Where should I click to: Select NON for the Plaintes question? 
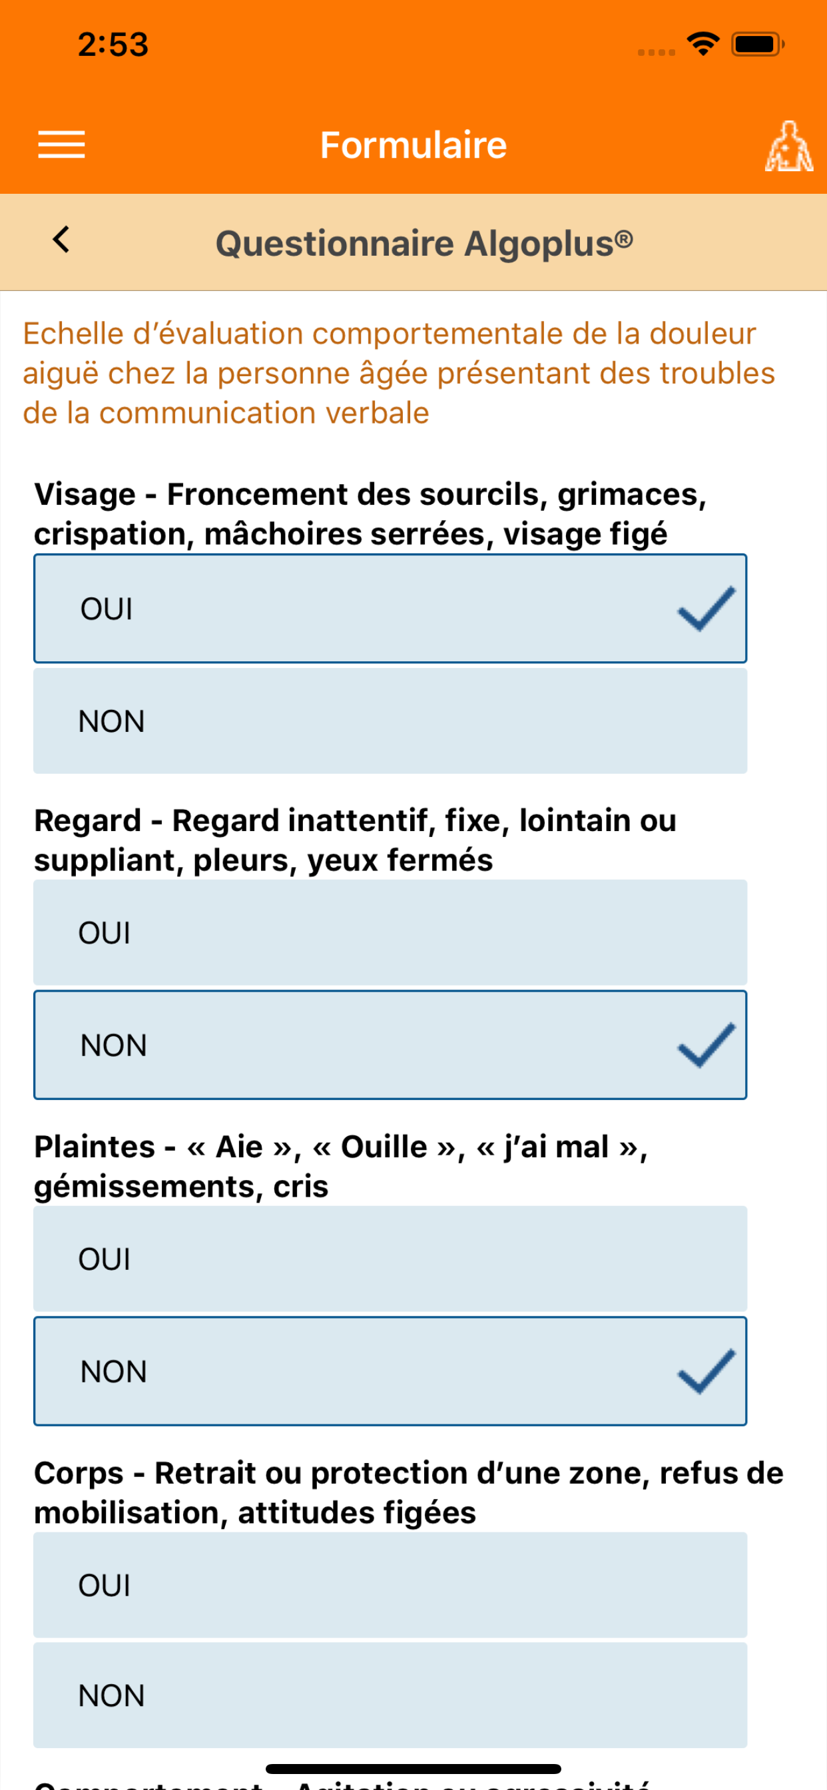(x=391, y=1371)
